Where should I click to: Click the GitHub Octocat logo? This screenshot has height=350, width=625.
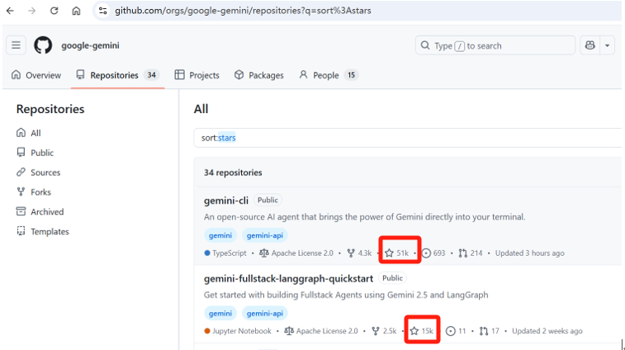pos(43,45)
